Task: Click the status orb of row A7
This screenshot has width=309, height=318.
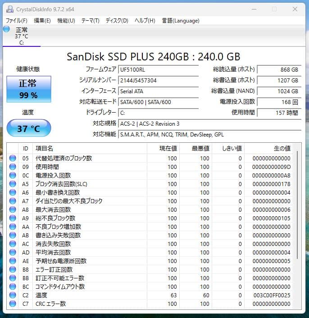Action: [x=13, y=201]
